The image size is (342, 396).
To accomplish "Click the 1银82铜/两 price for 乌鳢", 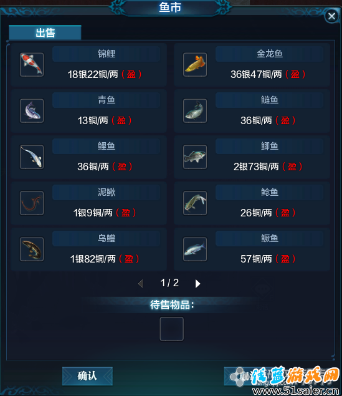I will [93, 259].
